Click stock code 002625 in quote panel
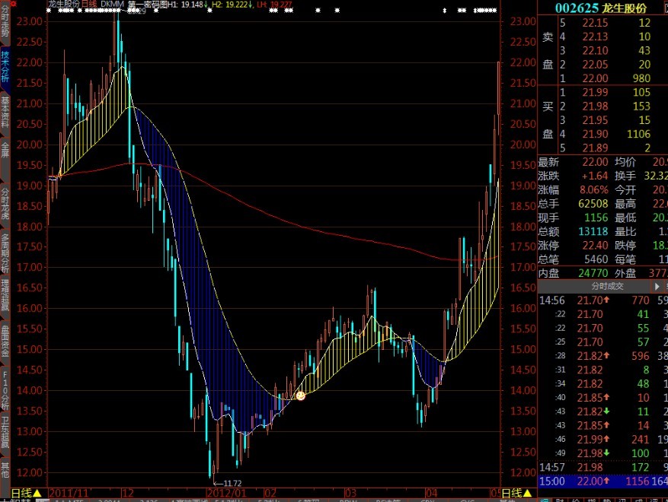Screen dimensions: 668x502 pyautogui.click(x=576, y=8)
